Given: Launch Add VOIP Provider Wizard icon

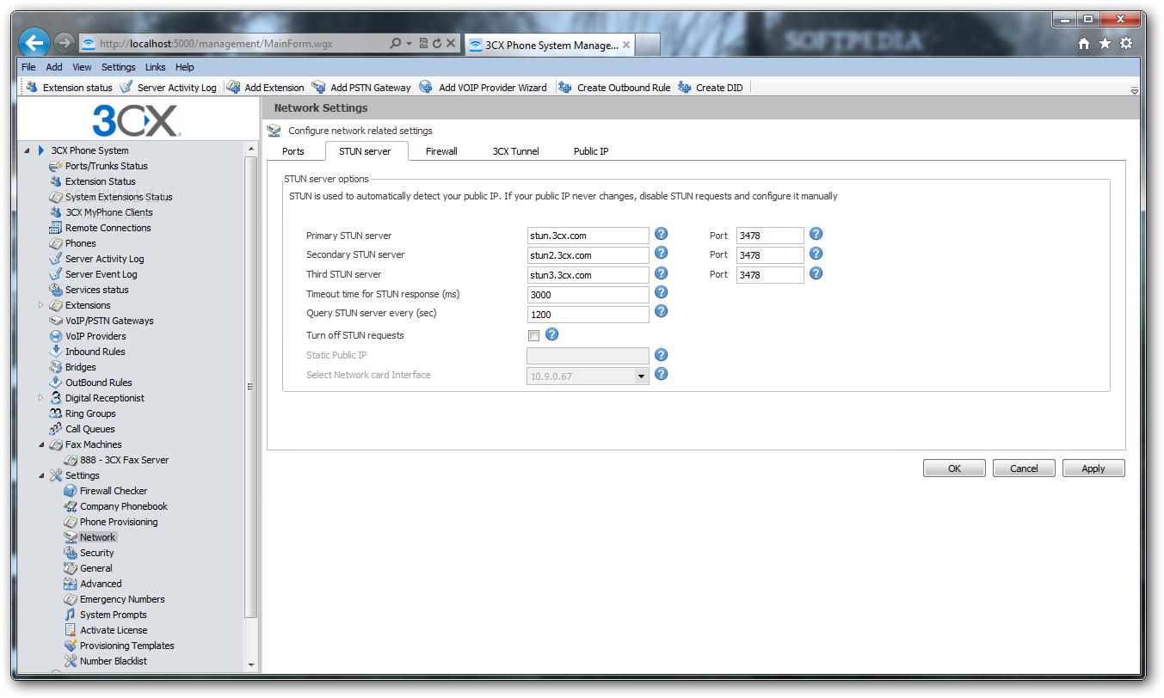Looking at the screenshot, I should pos(426,87).
